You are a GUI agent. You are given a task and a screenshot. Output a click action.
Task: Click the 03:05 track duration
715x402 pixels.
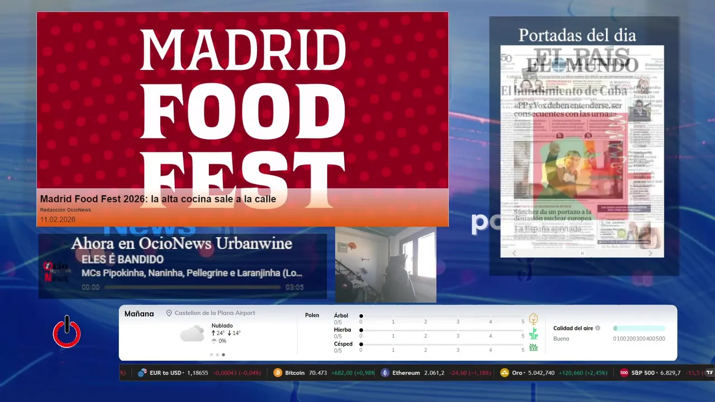[294, 288]
